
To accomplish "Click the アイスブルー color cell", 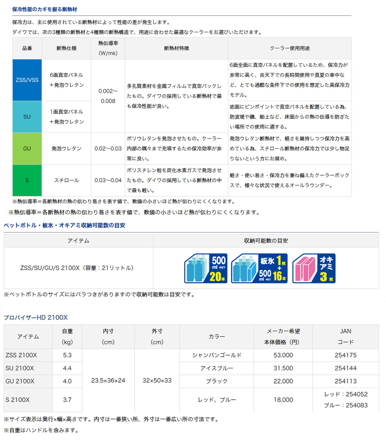I will click(x=216, y=368).
